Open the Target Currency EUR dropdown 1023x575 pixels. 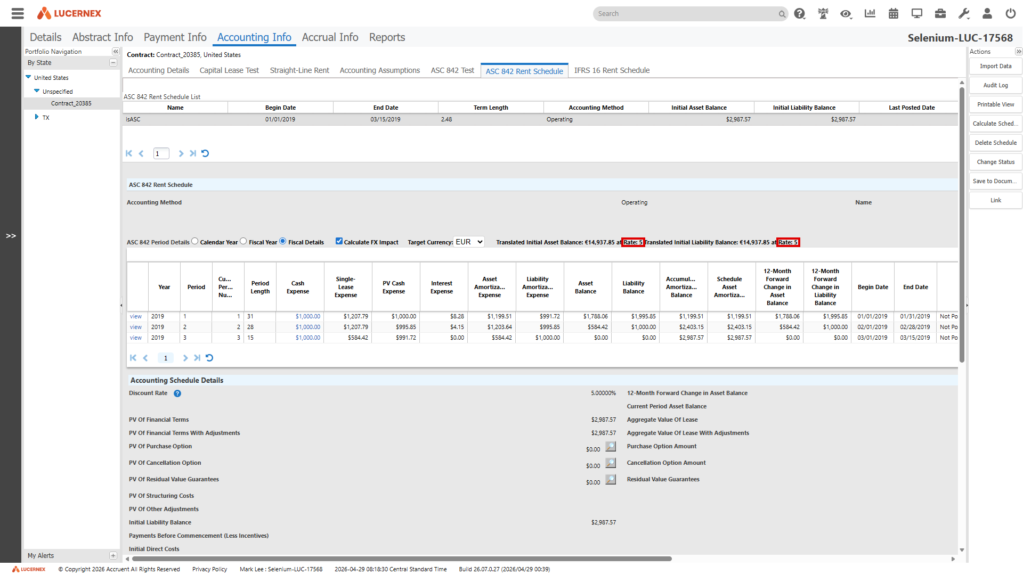[469, 242]
